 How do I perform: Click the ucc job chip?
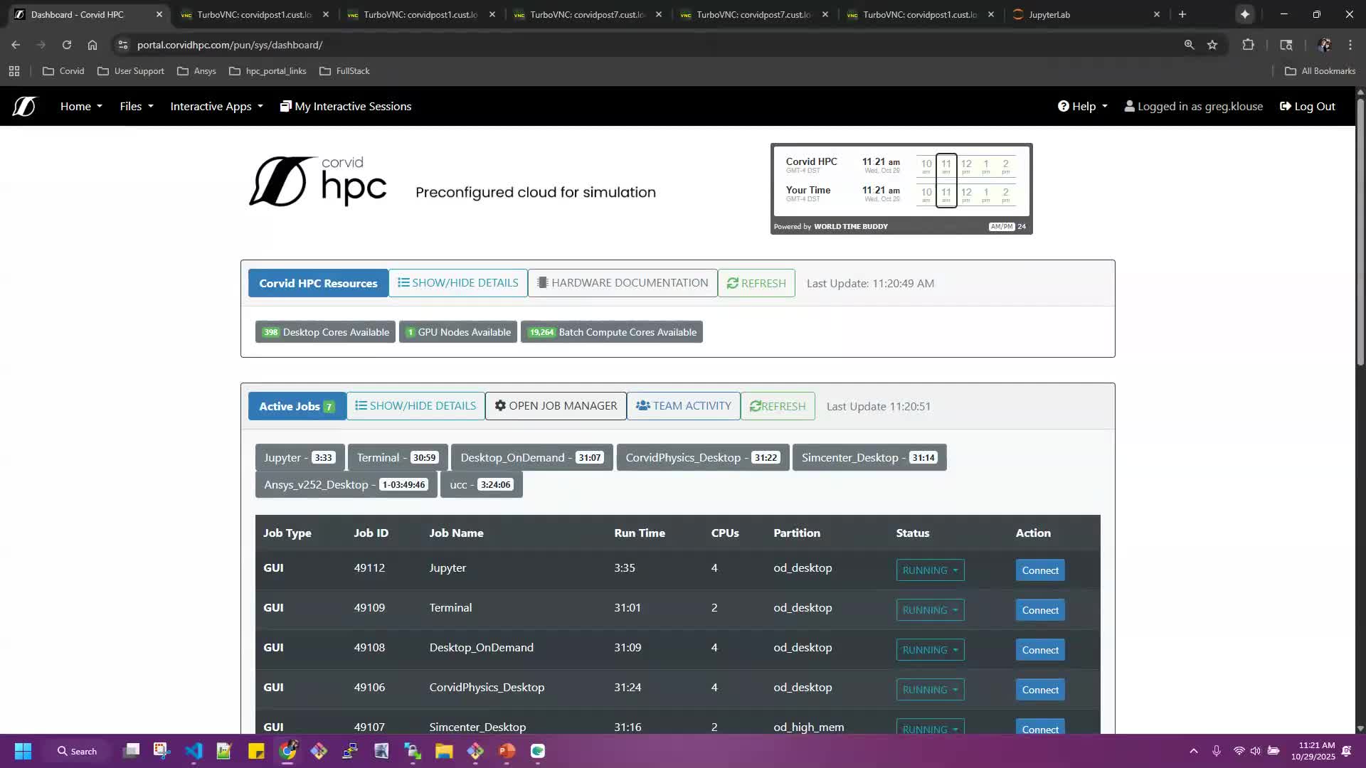point(481,485)
